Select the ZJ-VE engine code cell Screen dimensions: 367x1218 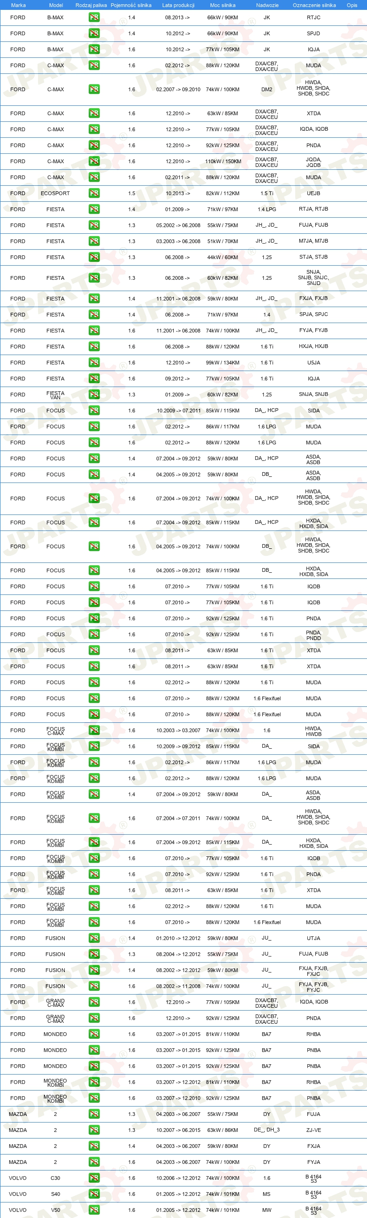(313, 1130)
